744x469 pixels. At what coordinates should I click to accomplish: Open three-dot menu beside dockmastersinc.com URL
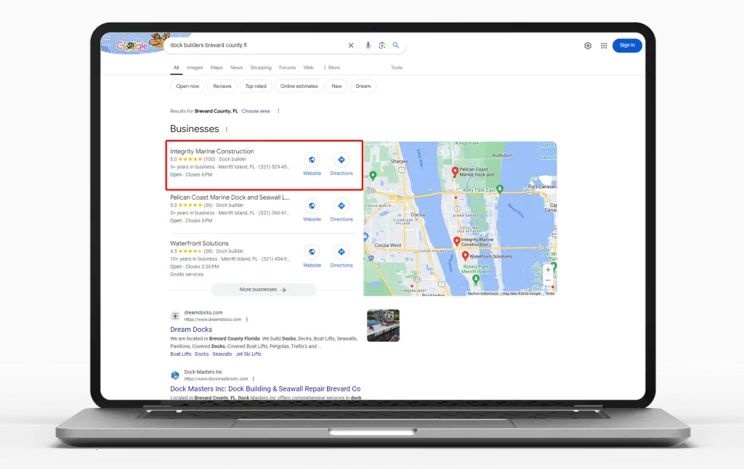(254, 379)
